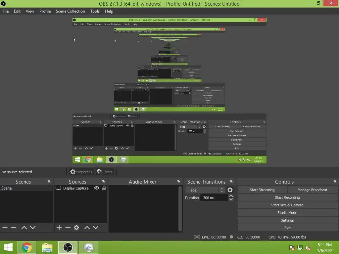Undock the Controls panel

click(335, 182)
